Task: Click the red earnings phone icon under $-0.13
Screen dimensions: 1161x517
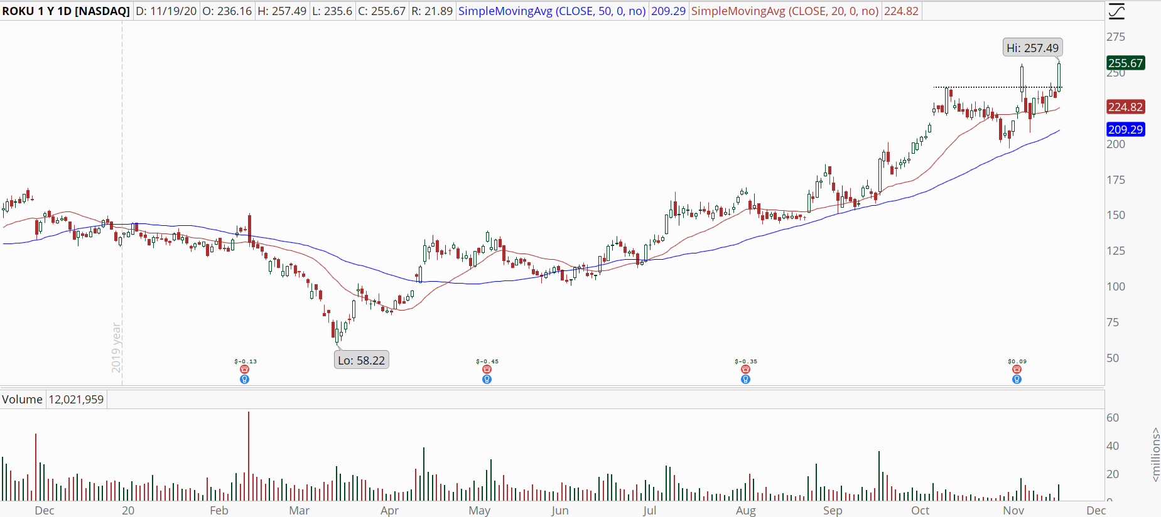Action: [245, 370]
